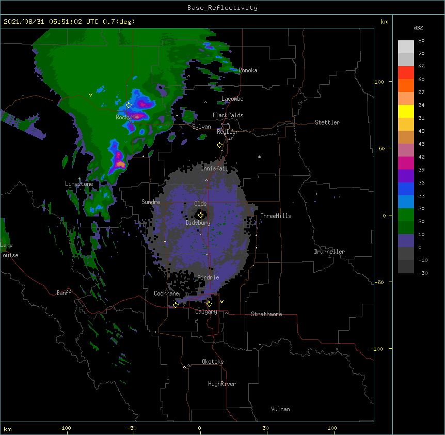Click the orange-red storm core near Limestone

(x=121, y=164)
